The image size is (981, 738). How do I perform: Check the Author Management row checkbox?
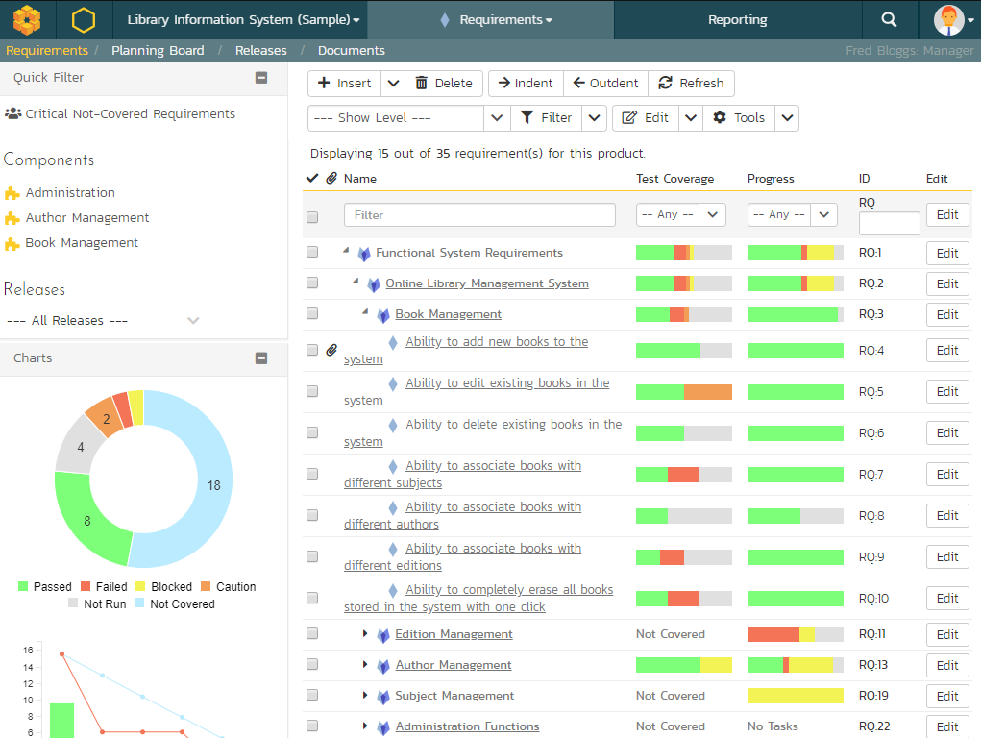point(312,664)
